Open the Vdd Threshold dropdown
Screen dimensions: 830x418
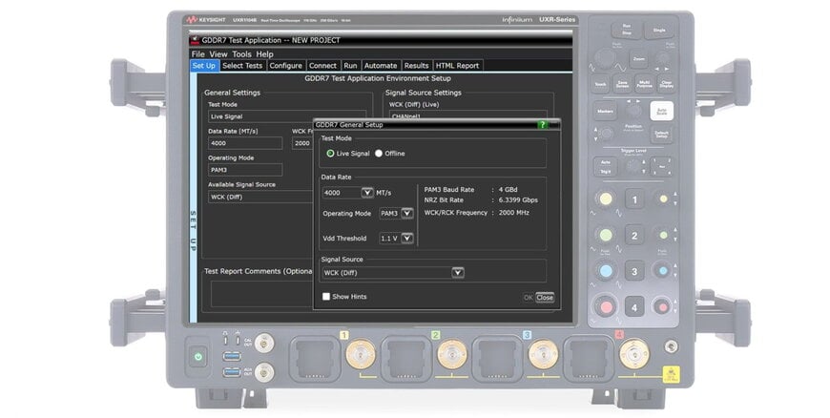407,238
